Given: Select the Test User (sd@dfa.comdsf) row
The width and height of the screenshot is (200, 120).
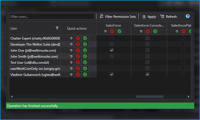Looking at the screenshot, I should [30, 63].
